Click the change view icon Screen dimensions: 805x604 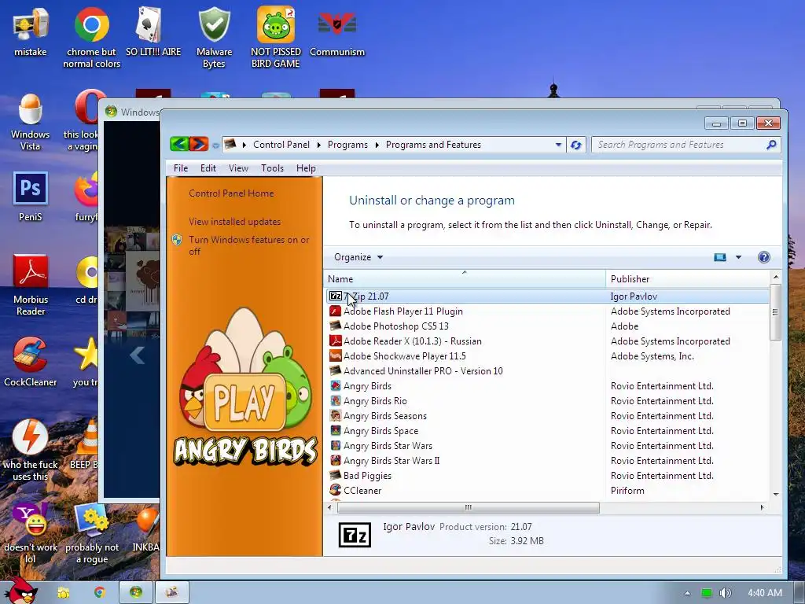[x=720, y=257]
